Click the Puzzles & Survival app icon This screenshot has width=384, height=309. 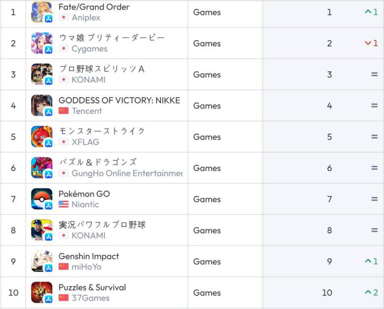[41, 292]
